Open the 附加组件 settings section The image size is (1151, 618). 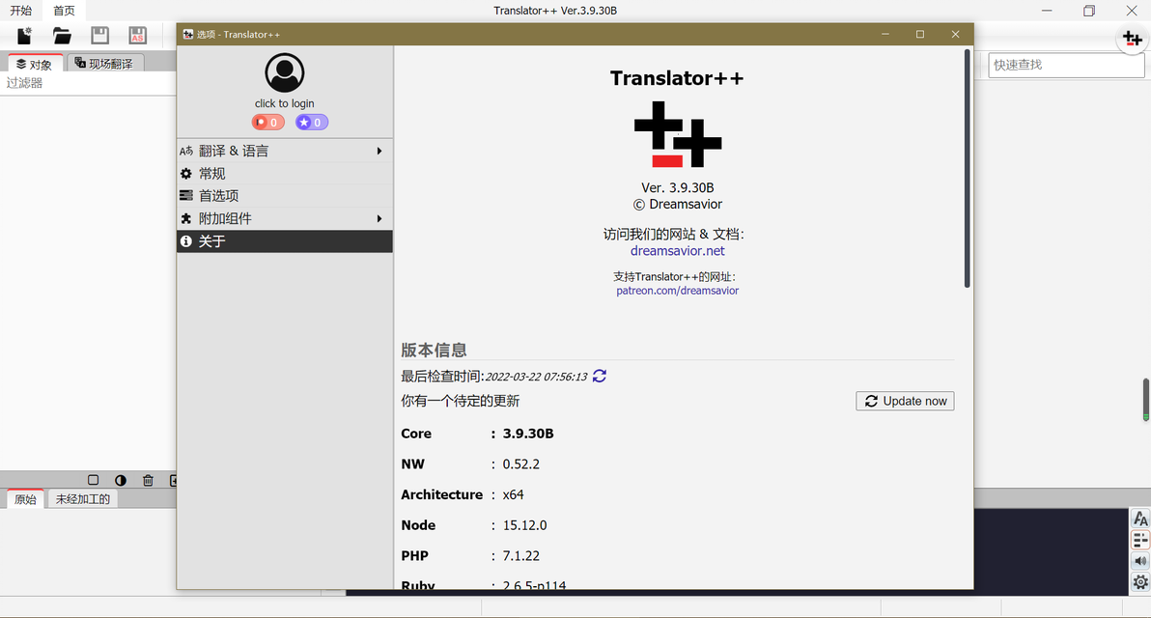pos(285,219)
